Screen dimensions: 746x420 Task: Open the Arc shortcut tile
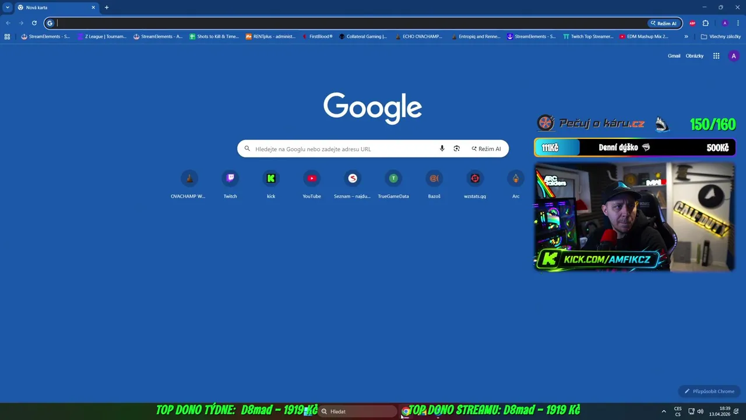pyautogui.click(x=516, y=185)
